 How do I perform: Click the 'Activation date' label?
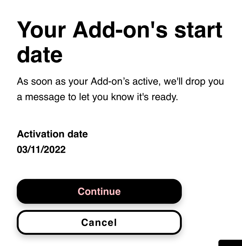pyautogui.click(x=52, y=134)
